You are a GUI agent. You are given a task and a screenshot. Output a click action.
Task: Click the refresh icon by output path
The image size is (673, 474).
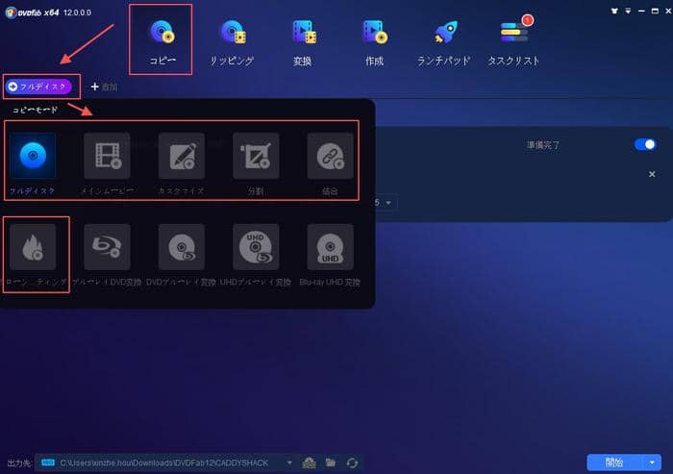(352, 462)
